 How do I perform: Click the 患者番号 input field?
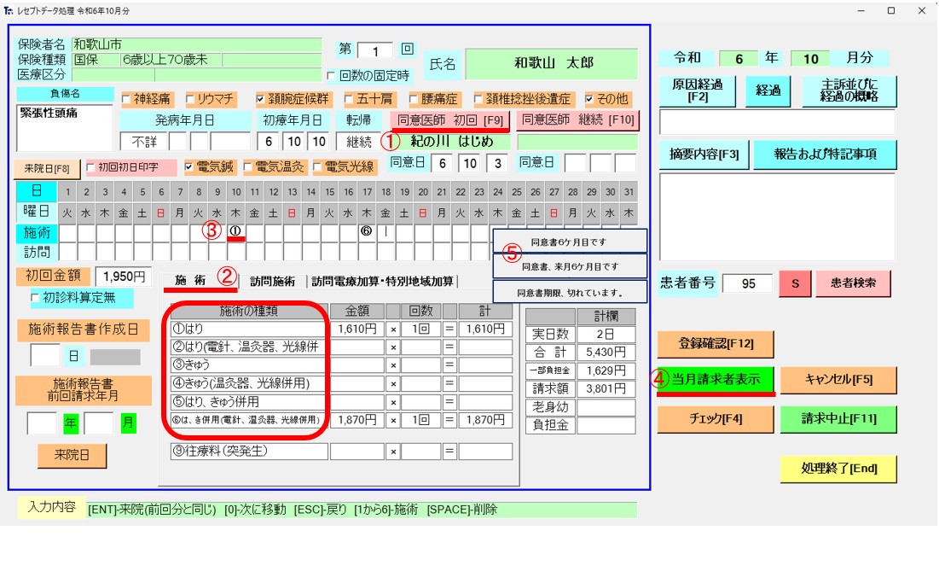[x=748, y=283]
